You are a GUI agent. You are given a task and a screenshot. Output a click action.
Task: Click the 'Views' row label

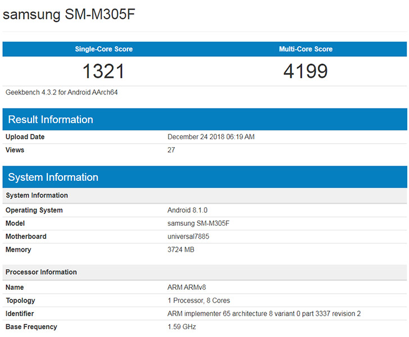click(15, 150)
